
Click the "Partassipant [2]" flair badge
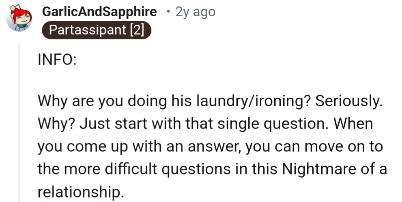coord(97,31)
